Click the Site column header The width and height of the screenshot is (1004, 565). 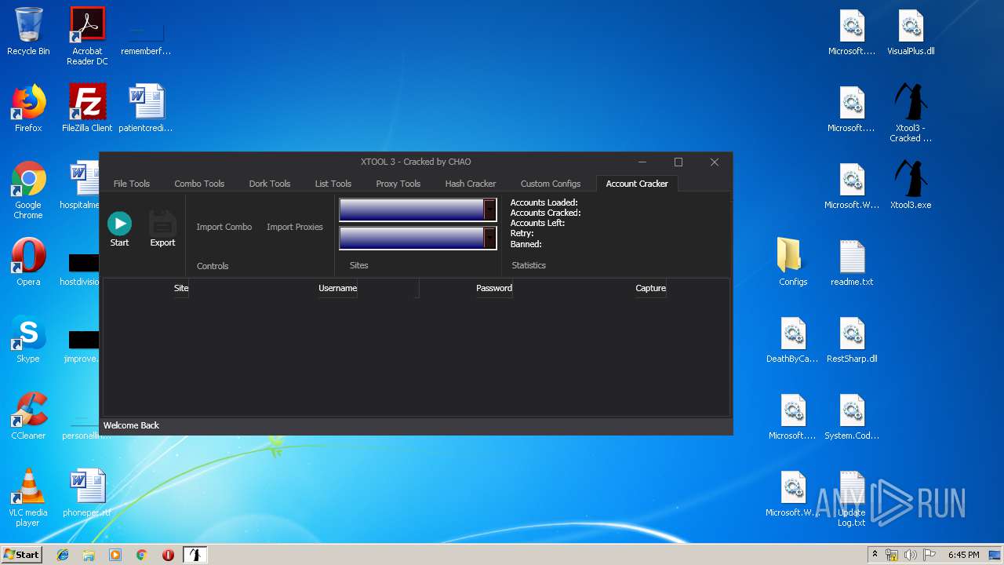click(181, 288)
